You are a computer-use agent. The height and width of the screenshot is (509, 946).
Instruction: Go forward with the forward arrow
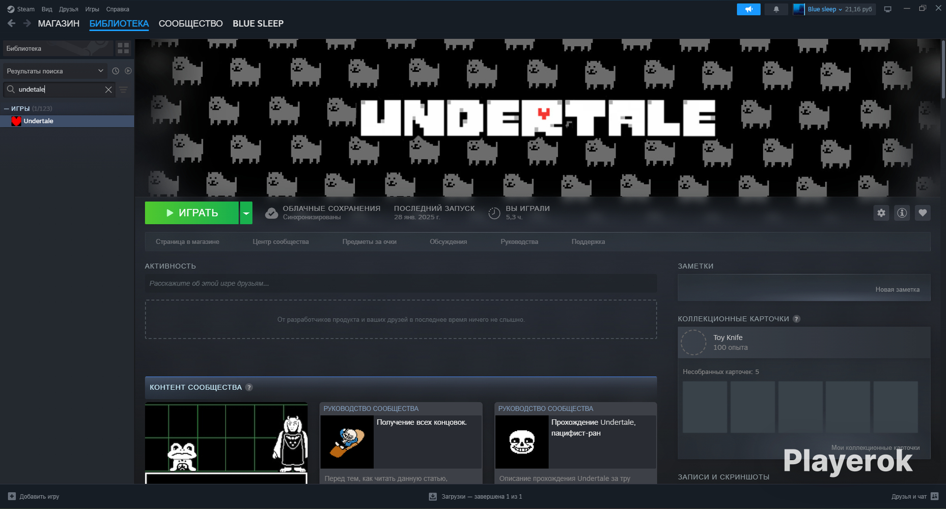click(27, 23)
